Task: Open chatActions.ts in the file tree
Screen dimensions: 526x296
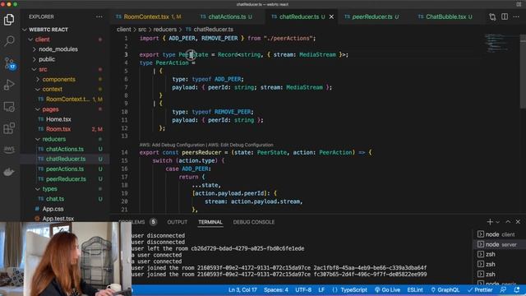Action: click(65, 149)
